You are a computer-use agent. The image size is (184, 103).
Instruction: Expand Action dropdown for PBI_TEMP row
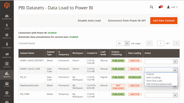(x=161, y=95)
